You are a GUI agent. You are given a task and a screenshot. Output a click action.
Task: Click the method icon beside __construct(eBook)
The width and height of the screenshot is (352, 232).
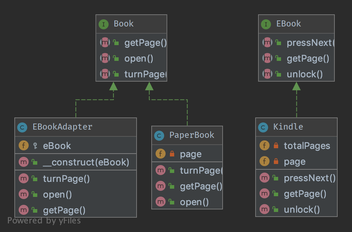click(x=24, y=162)
